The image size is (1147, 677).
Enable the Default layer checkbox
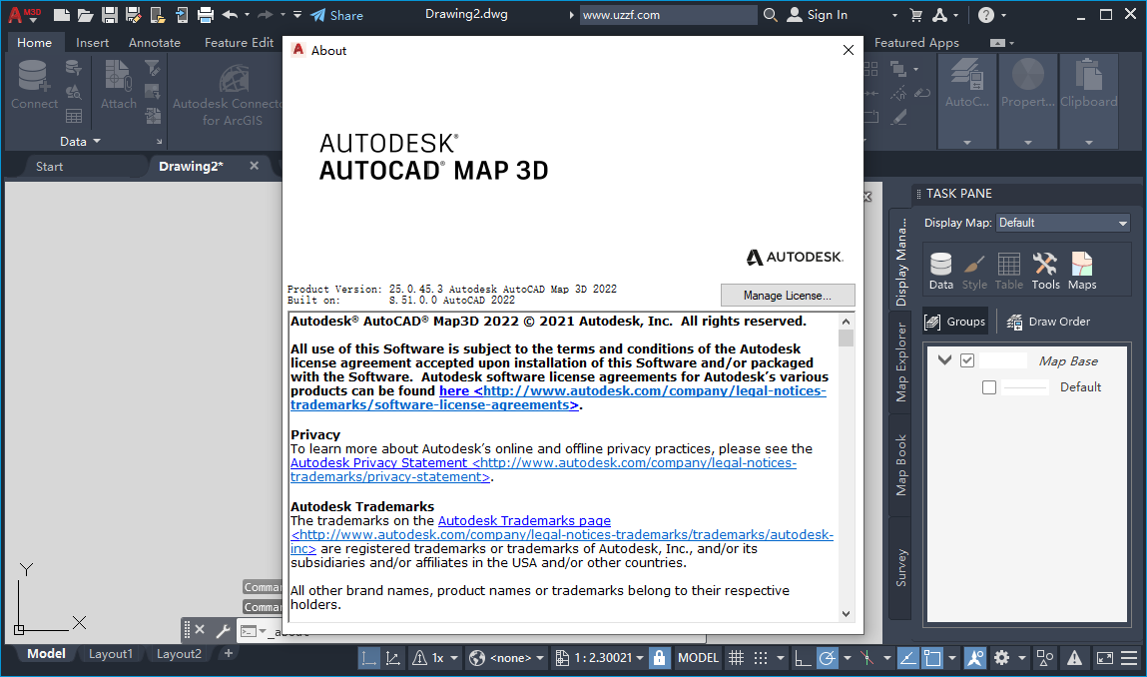(x=989, y=386)
